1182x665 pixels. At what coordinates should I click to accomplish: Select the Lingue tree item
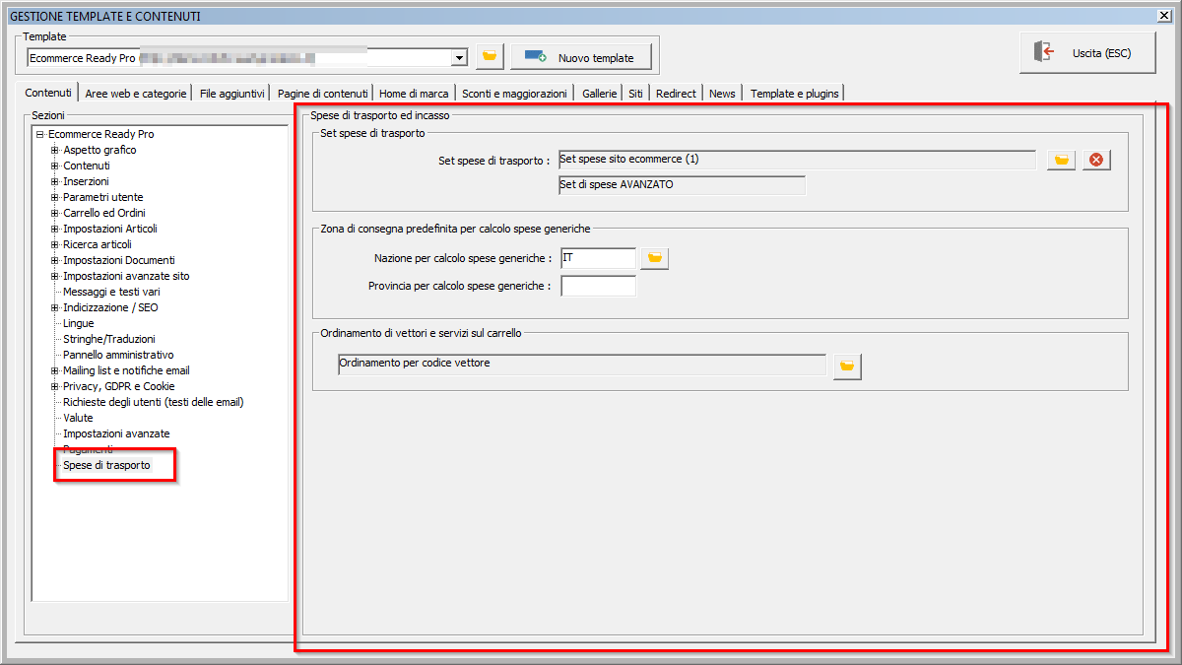click(79, 324)
